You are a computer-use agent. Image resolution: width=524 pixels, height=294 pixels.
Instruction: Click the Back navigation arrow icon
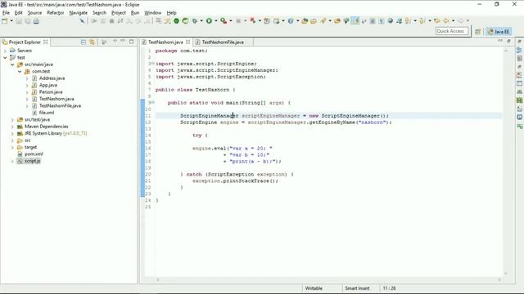pos(446,21)
